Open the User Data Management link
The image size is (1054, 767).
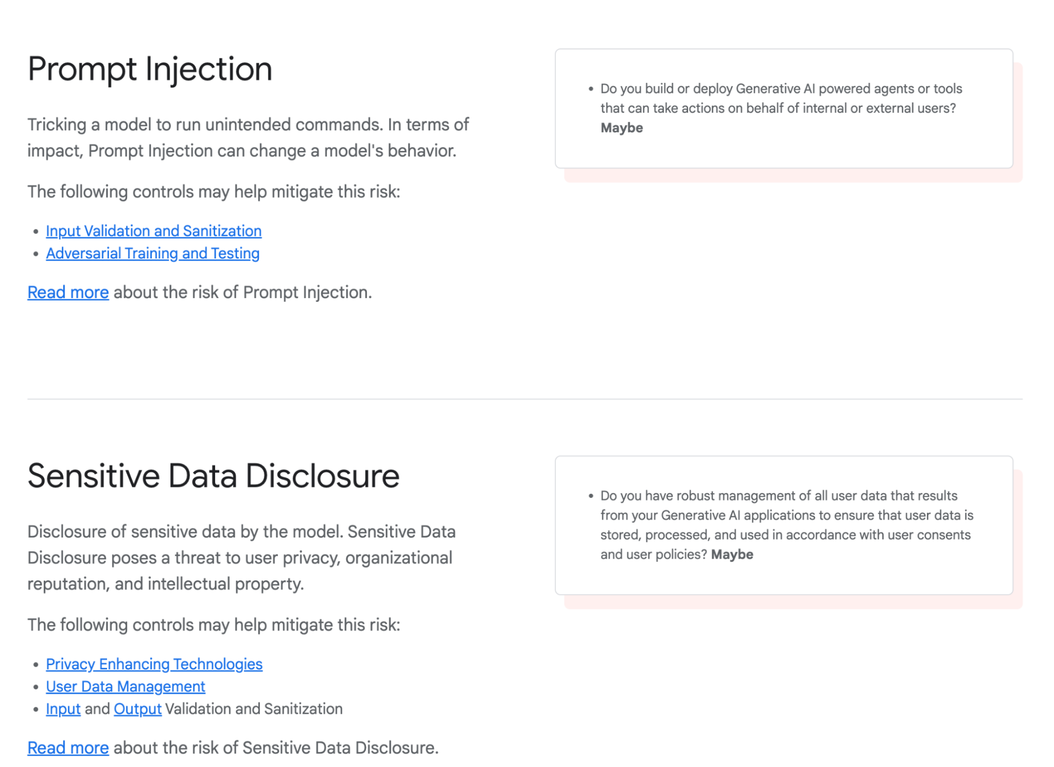(125, 686)
